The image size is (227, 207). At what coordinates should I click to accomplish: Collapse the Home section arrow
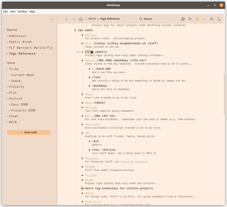pos(5,63)
